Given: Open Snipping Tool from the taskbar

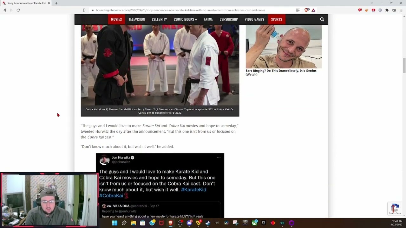Looking at the screenshot, I should [236, 223].
